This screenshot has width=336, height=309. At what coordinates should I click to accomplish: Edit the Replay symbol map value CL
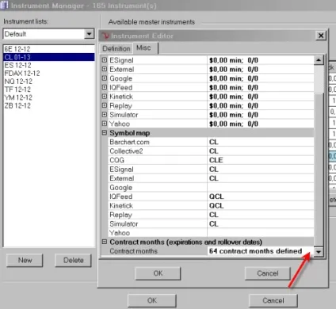pyautogui.click(x=261, y=215)
